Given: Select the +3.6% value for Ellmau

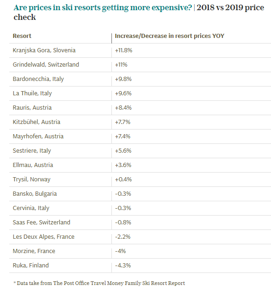Looking at the screenshot, I should [123, 165].
